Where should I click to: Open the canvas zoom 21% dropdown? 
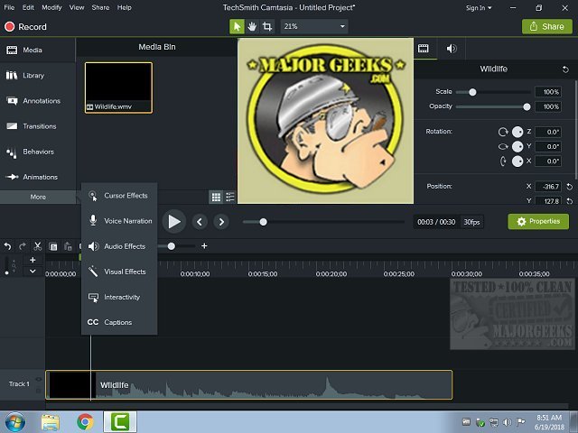314,27
